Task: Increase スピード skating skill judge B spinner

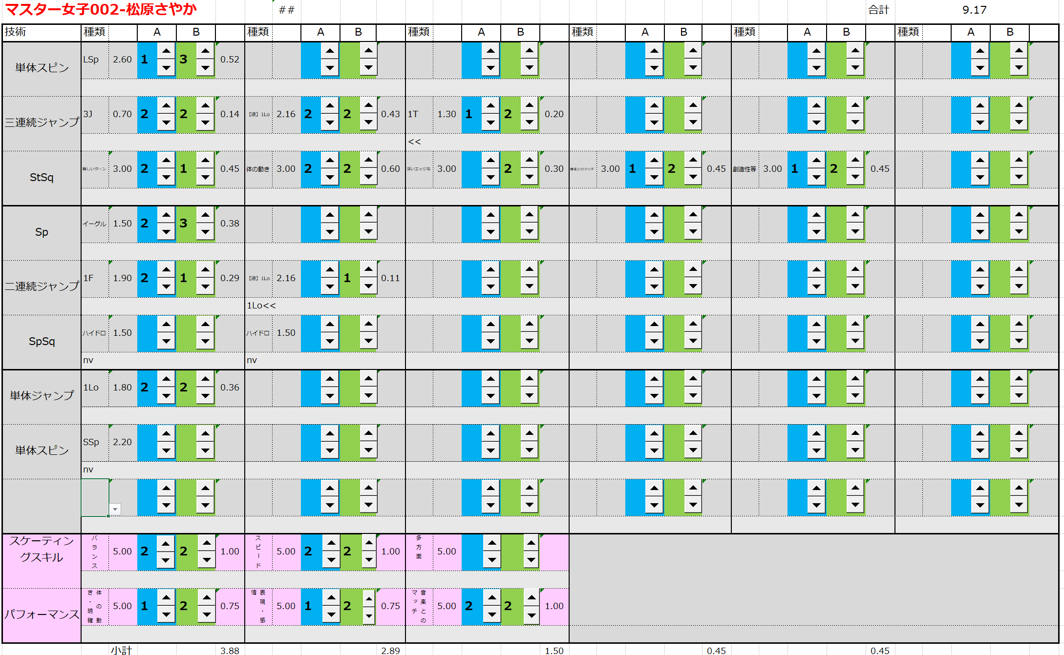Action: [369, 543]
